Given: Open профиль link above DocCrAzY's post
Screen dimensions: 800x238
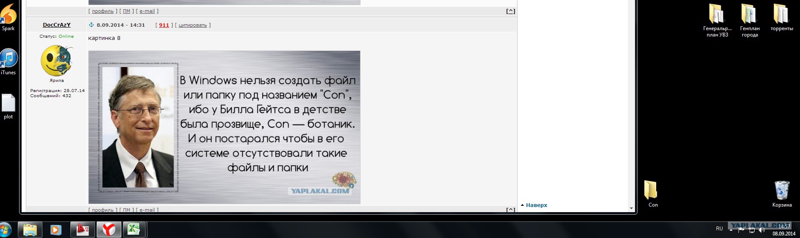Looking at the screenshot, I should point(103,11).
